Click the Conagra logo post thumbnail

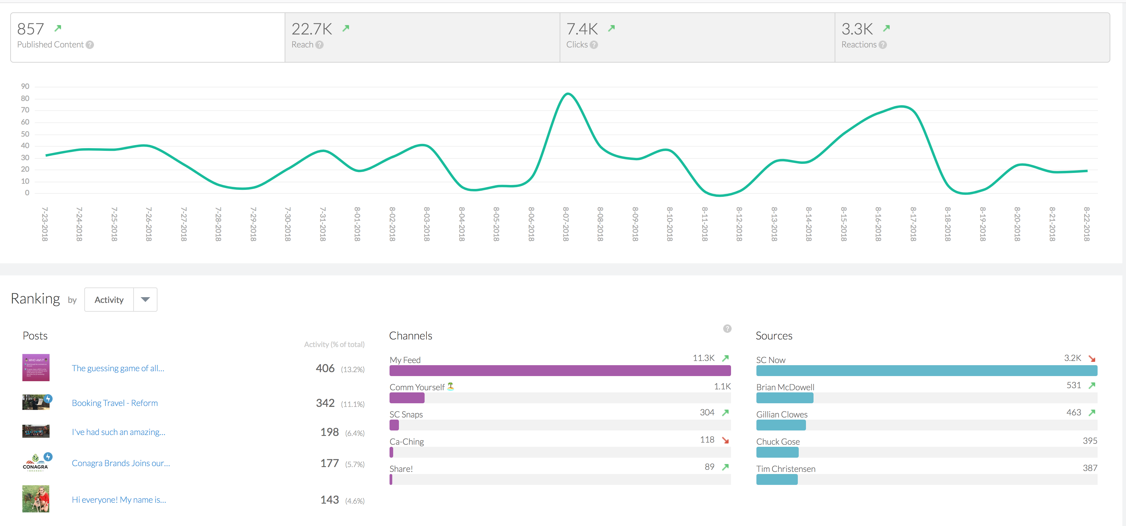(36, 463)
